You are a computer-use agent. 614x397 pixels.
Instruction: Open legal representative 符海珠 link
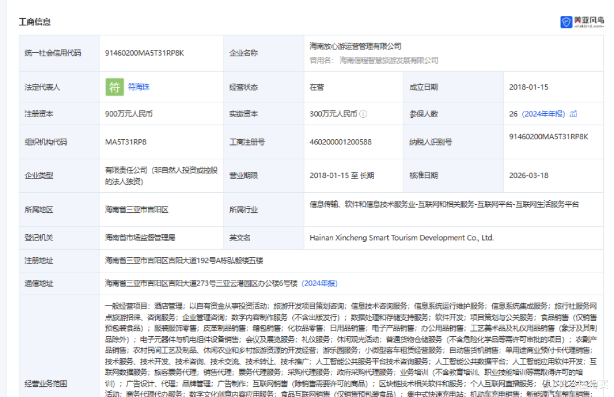click(139, 87)
